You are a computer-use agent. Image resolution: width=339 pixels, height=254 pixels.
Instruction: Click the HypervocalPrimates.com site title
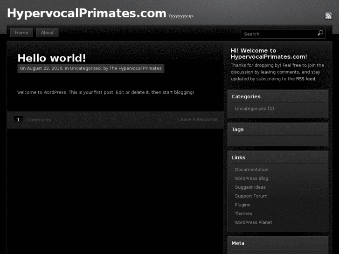[86, 13]
